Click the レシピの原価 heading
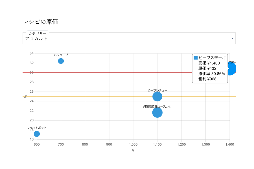This screenshot has width=254, height=169. click(x=40, y=22)
